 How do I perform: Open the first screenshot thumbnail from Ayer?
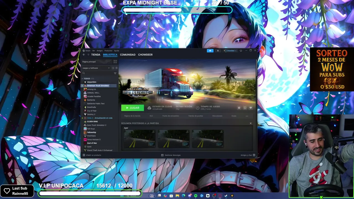(139, 139)
